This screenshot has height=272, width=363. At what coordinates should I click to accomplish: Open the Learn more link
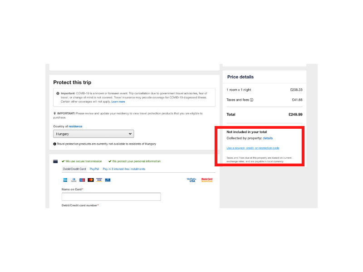click(x=118, y=102)
